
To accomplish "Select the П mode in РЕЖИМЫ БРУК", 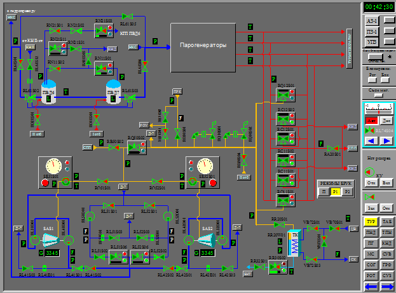I will click(x=324, y=192).
